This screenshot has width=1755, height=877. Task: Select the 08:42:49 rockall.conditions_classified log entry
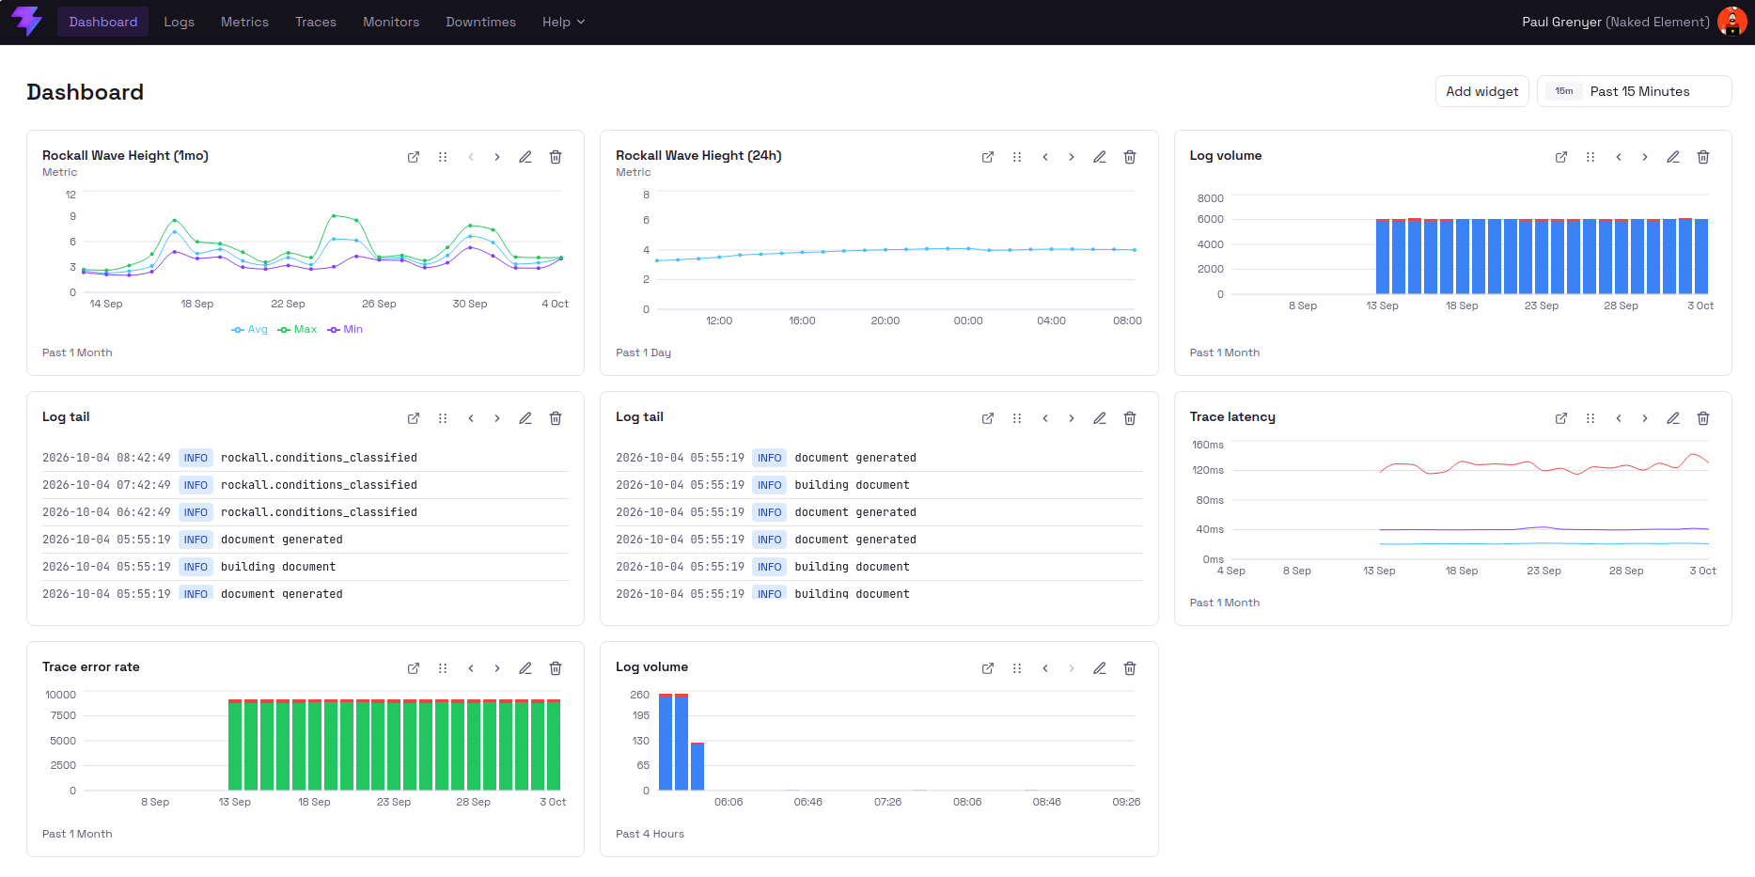(306, 458)
